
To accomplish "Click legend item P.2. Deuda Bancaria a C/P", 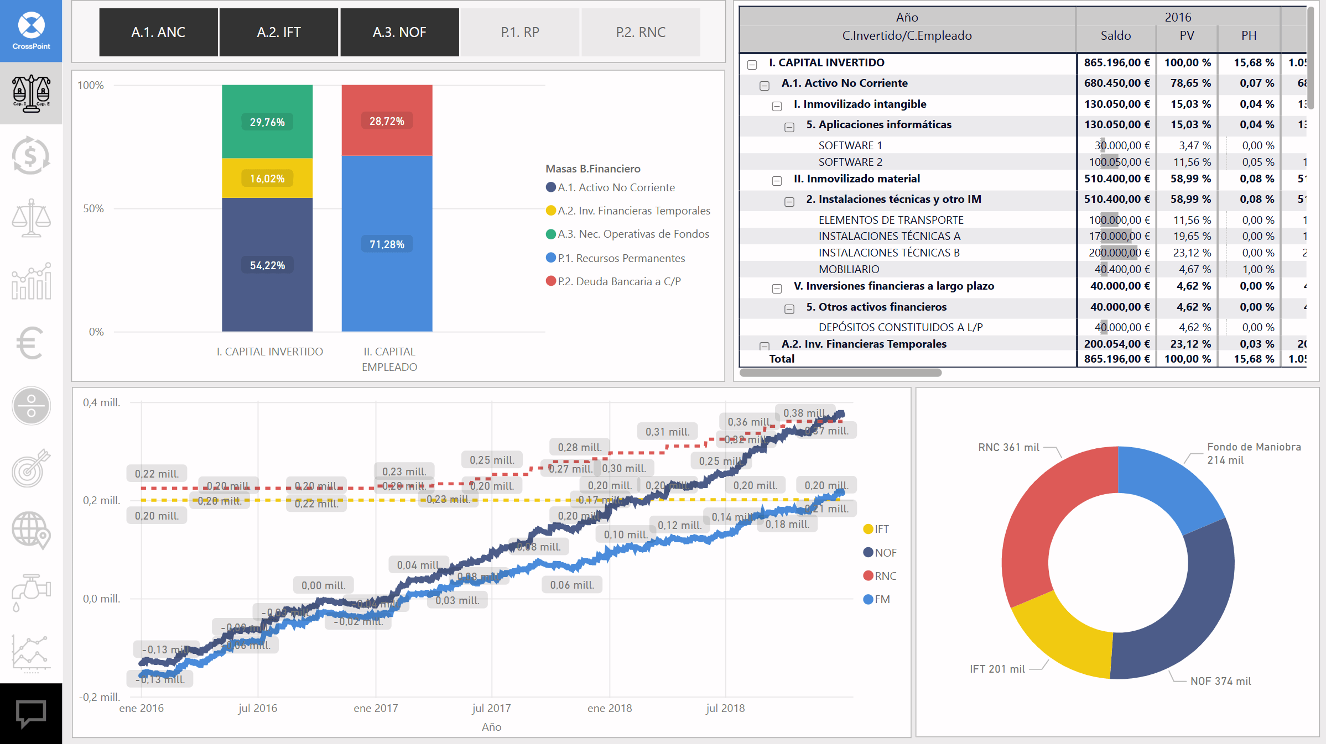I will (x=613, y=281).
